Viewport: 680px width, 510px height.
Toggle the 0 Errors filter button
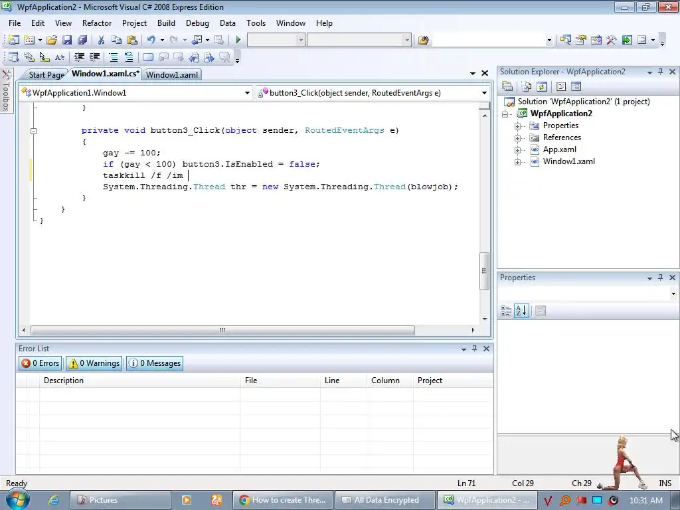click(40, 363)
